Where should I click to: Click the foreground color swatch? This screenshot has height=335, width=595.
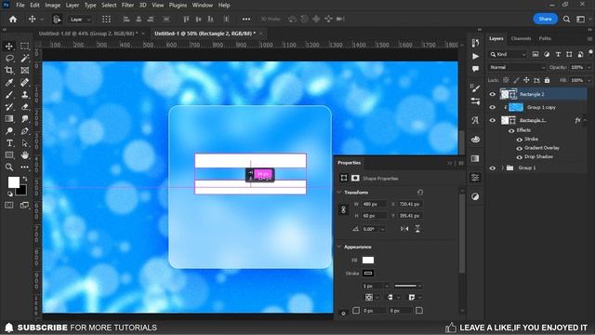14,182
